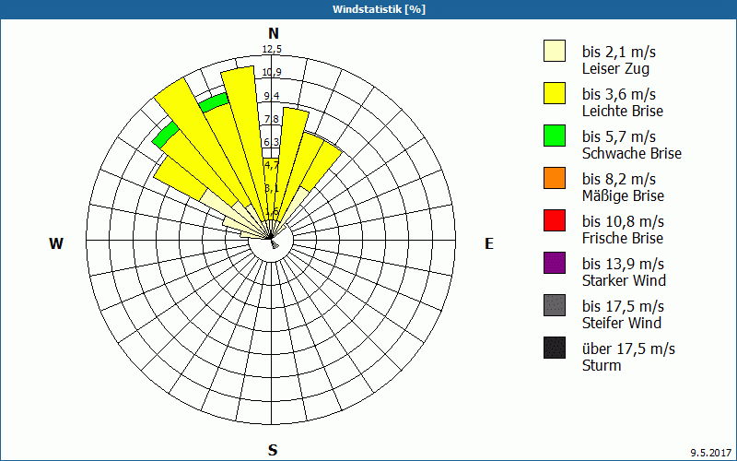Viewport: 737px width, 461px height.
Task: Click the purple 13,9 m/s swatch
Action: [x=555, y=263]
